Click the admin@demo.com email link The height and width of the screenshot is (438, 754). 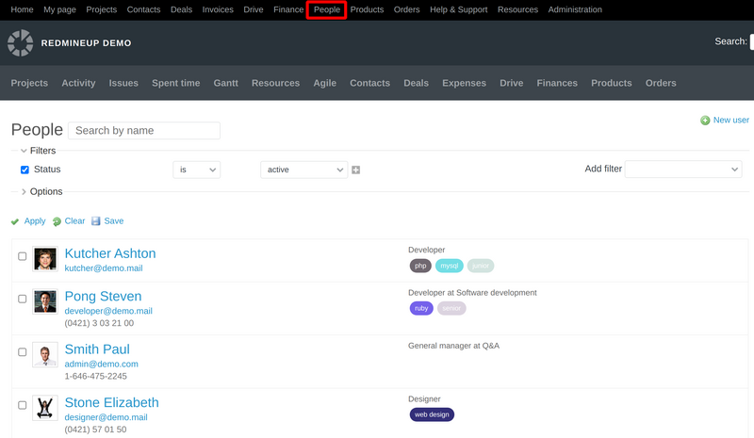pyautogui.click(x=101, y=364)
